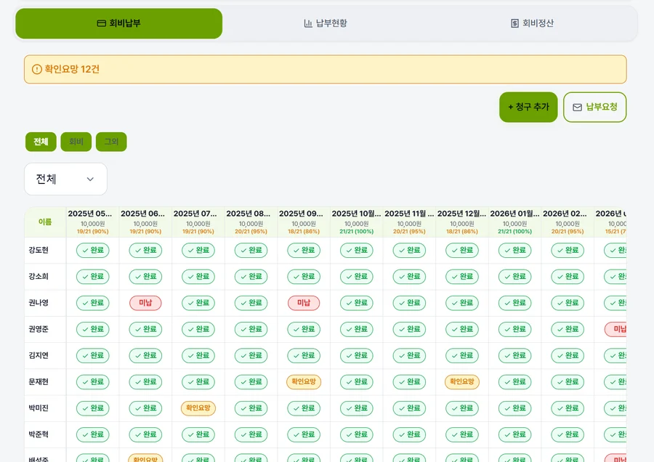
Task: Select the 그외 filter chip
Action: pos(111,142)
